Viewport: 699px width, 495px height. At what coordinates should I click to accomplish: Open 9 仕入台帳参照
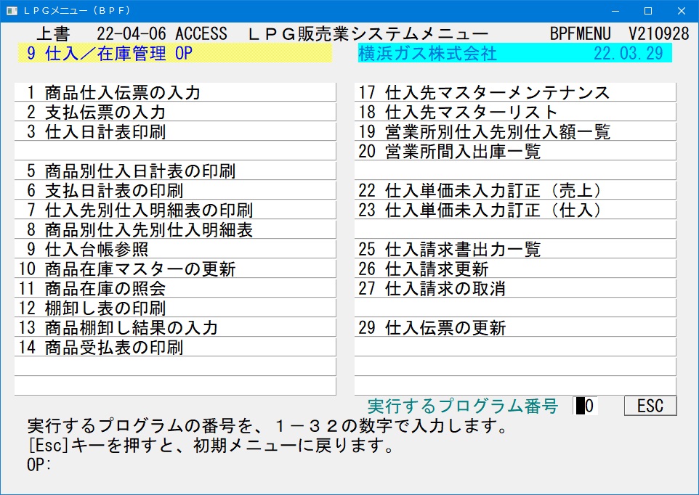(x=175, y=249)
